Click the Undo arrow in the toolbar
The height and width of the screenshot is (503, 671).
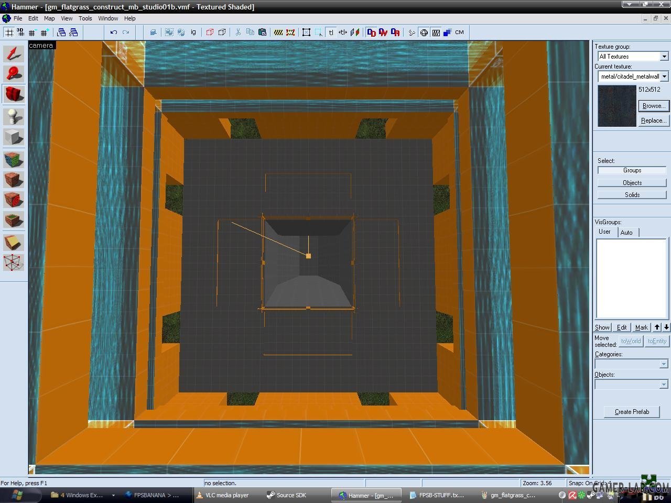pos(114,32)
